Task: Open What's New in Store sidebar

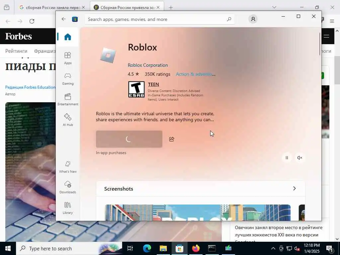Action: click(x=68, y=167)
